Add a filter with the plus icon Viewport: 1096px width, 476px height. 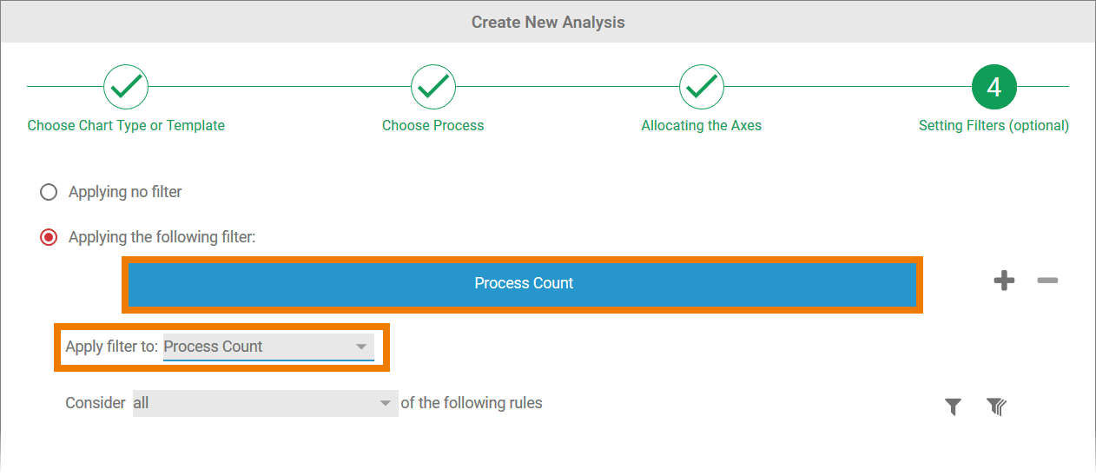tap(1004, 281)
